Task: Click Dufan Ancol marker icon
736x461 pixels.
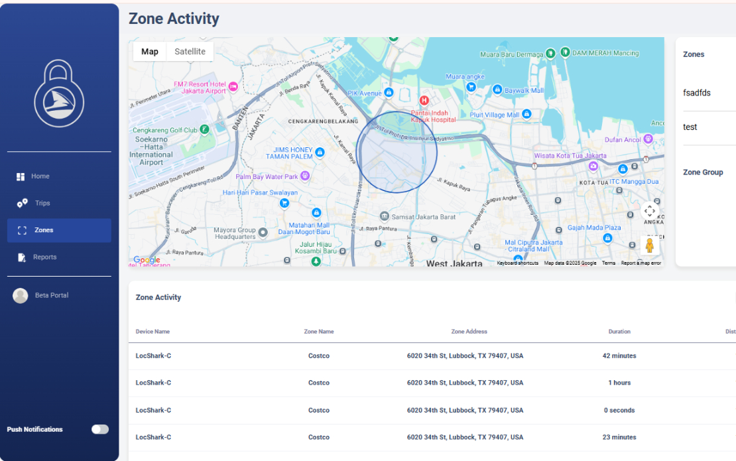Action: coord(648,139)
